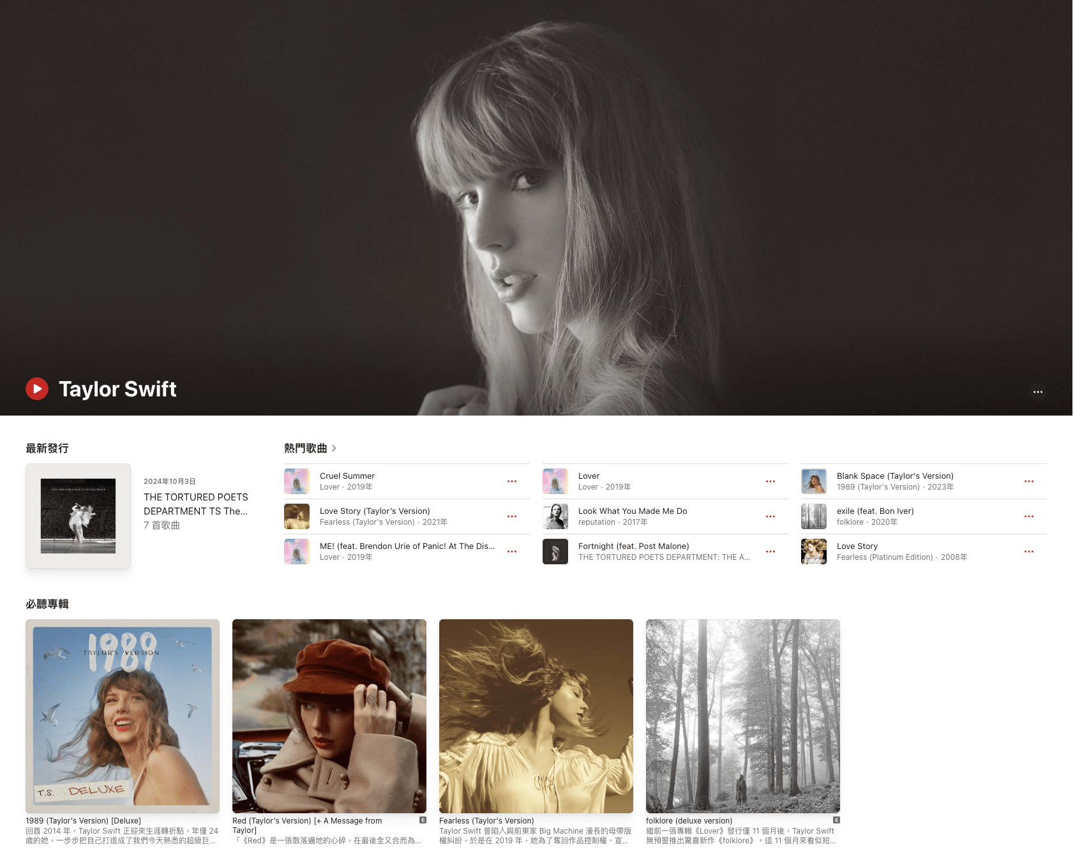This screenshot has width=1075, height=849.
Task: Click Blank Space (Taylor's Version) artwork
Action: click(814, 481)
